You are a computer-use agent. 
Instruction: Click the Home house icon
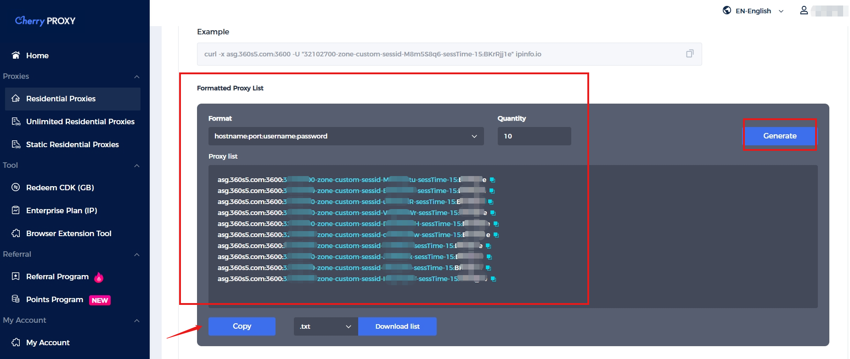click(16, 55)
